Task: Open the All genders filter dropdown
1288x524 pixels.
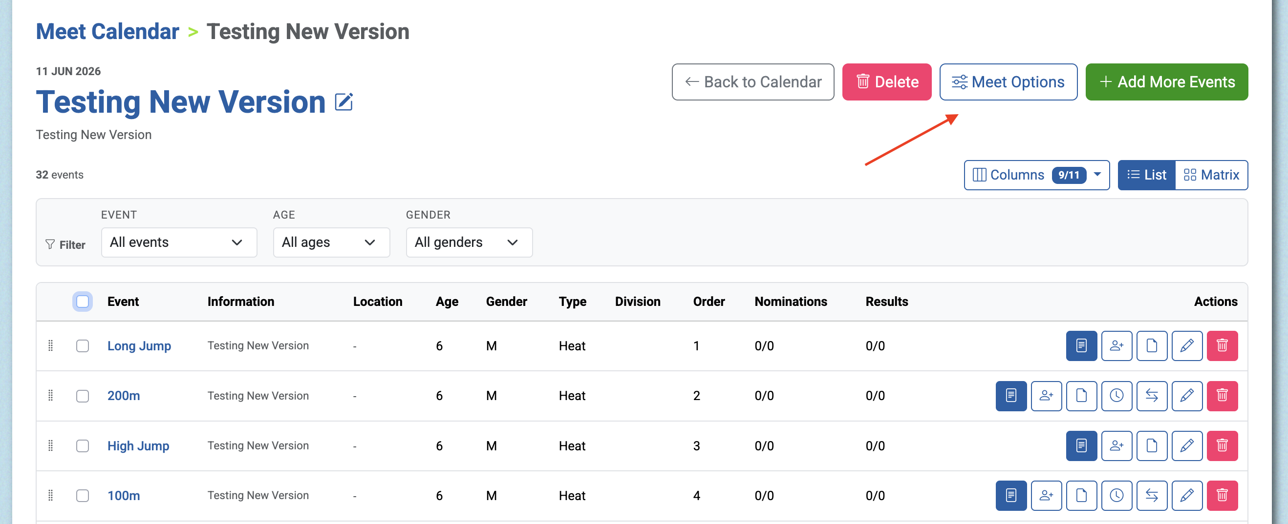Action: coord(469,242)
